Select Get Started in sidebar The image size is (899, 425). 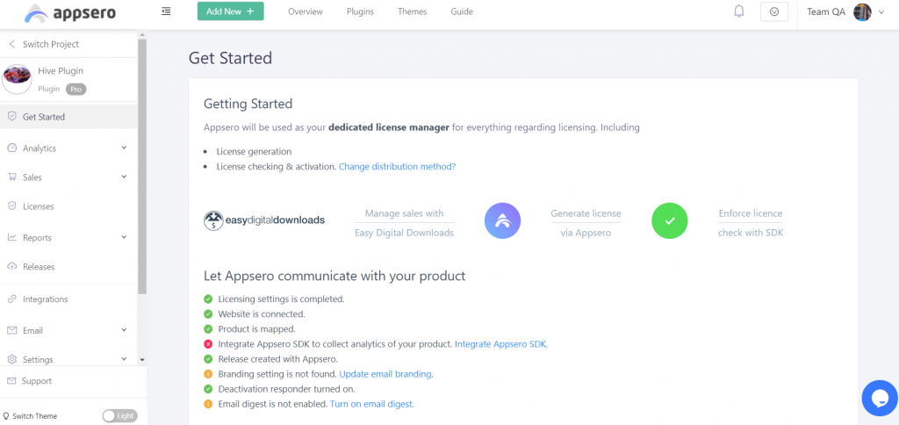coord(68,117)
